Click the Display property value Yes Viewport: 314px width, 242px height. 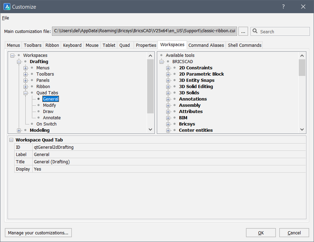tap(37, 169)
